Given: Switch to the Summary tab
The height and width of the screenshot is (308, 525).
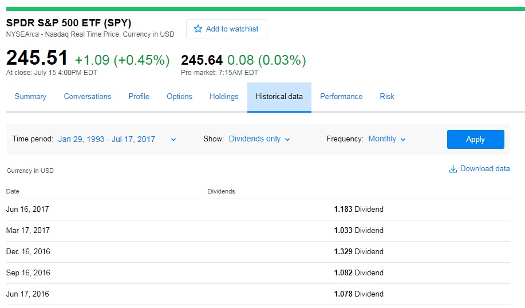Looking at the screenshot, I should pyautogui.click(x=30, y=97).
